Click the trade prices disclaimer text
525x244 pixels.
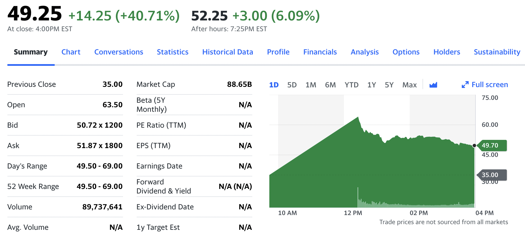point(444,222)
